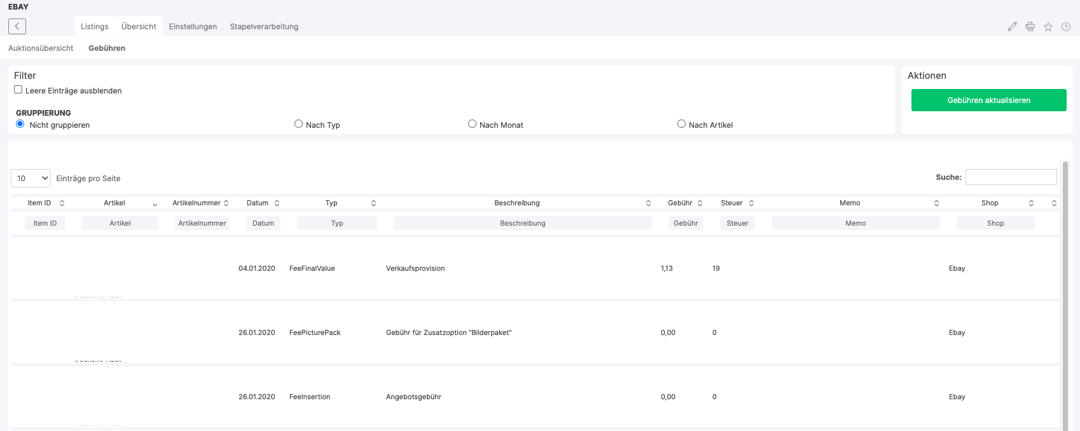Sort by Beschreibung column arrows

[648, 203]
